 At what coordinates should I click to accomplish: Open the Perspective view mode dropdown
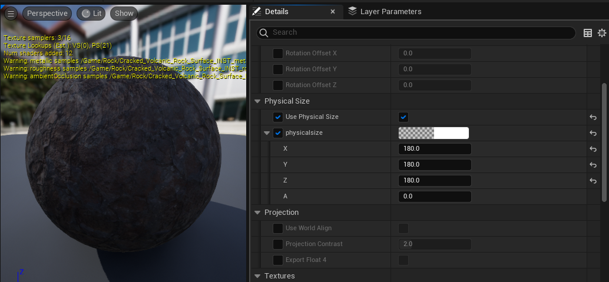47,14
